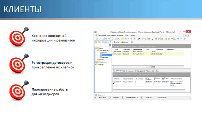Click the green refresh icon in toolbar
Image resolution: width=202 pixels, height=114 pixels.
coord(109,39)
